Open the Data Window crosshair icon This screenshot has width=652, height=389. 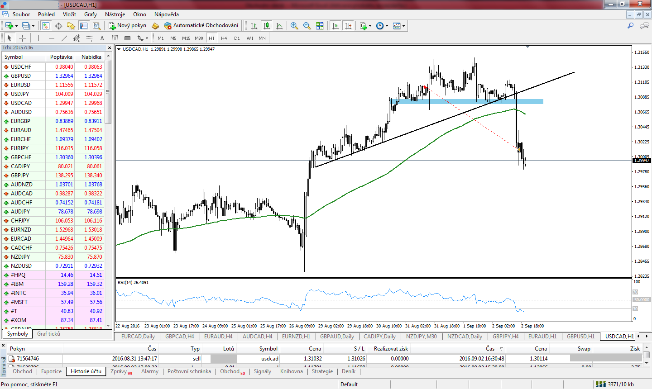(x=58, y=26)
